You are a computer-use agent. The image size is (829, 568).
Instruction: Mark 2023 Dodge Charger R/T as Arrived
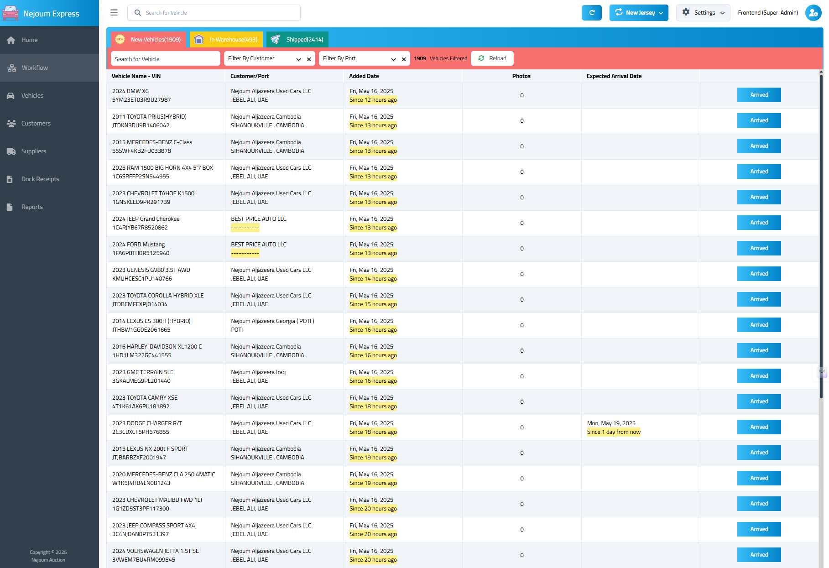coord(759,427)
